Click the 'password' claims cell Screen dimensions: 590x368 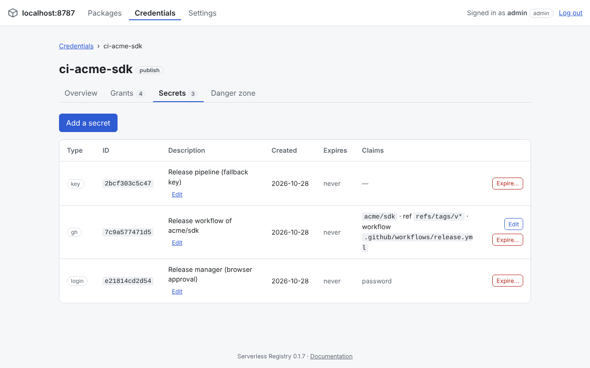point(377,281)
